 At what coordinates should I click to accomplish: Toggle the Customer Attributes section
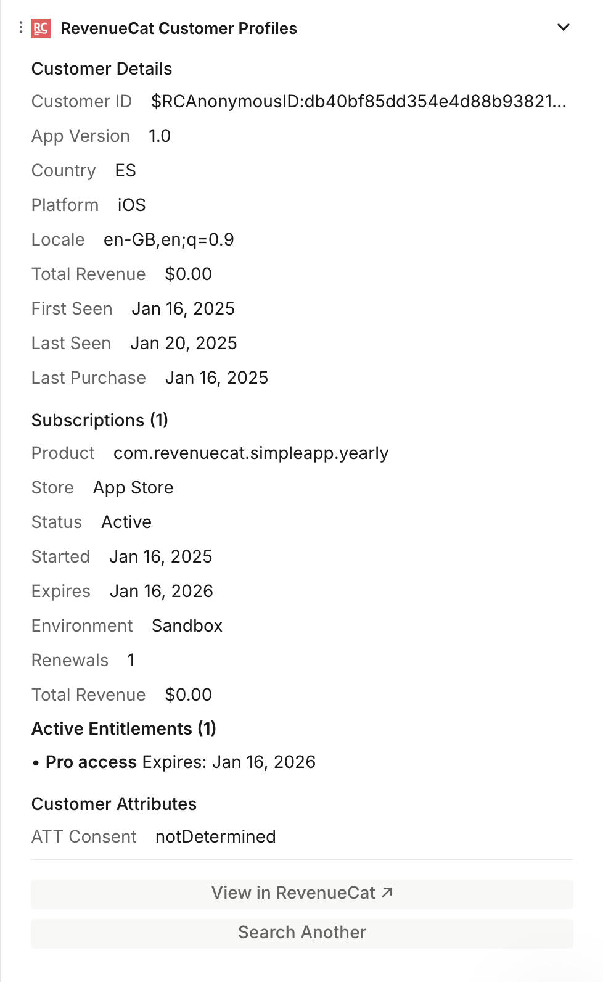pos(113,804)
